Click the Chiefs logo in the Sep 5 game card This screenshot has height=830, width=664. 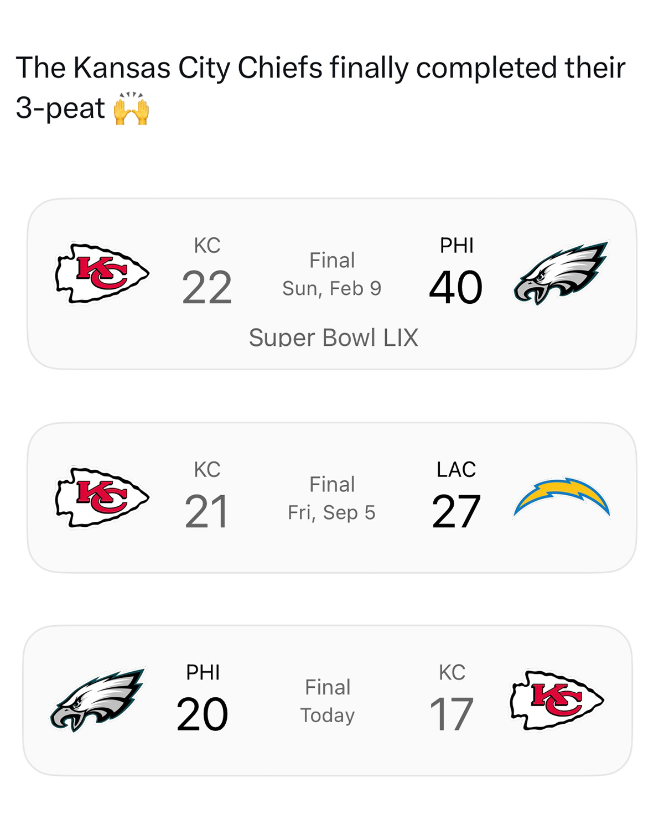102,497
